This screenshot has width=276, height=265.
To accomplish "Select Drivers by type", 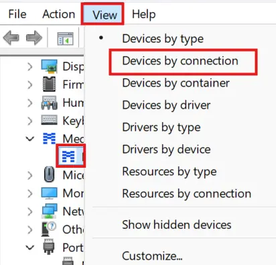I will coord(161,127).
